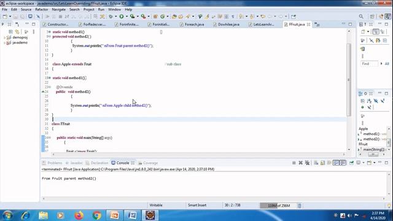Click Clear Console icon
The height and width of the screenshot is (221, 393).
pos(316,163)
